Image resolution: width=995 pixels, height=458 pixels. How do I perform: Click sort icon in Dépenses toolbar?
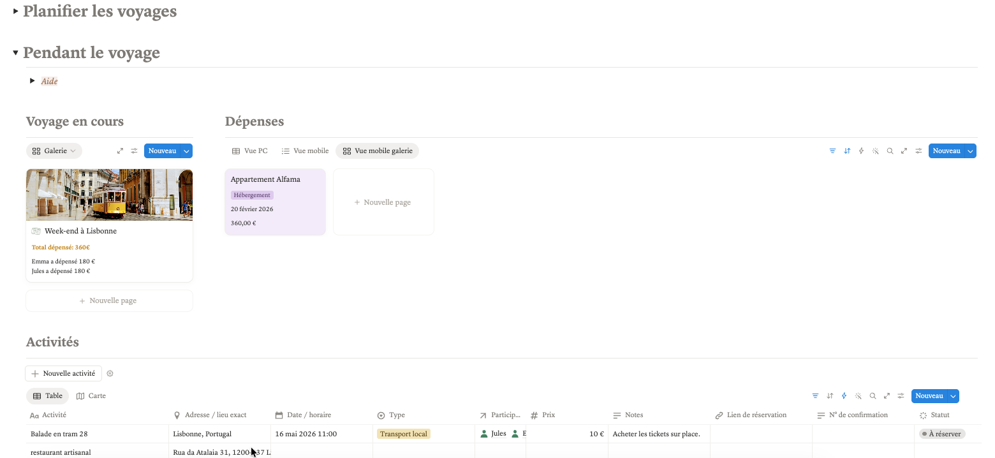point(847,151)
